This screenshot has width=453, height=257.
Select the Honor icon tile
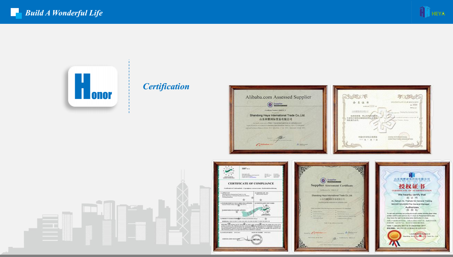click(x=93, y=86)
